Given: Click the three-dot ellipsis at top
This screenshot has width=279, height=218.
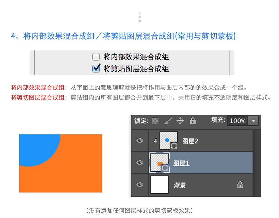Looking at the screenshot, I should click(x=139, y=17).
